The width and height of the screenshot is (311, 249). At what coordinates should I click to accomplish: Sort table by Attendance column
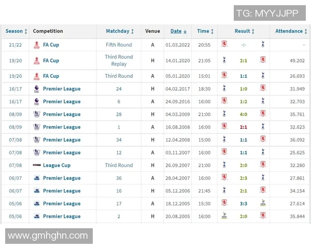click(x=291, y=31)
